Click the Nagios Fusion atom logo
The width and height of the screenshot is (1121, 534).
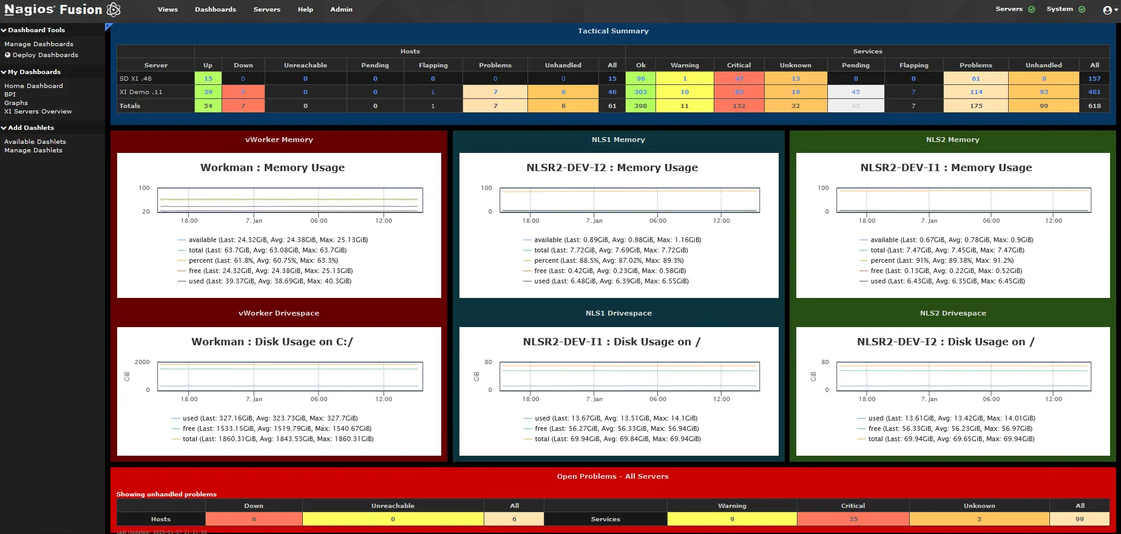[x=113, y=10]
